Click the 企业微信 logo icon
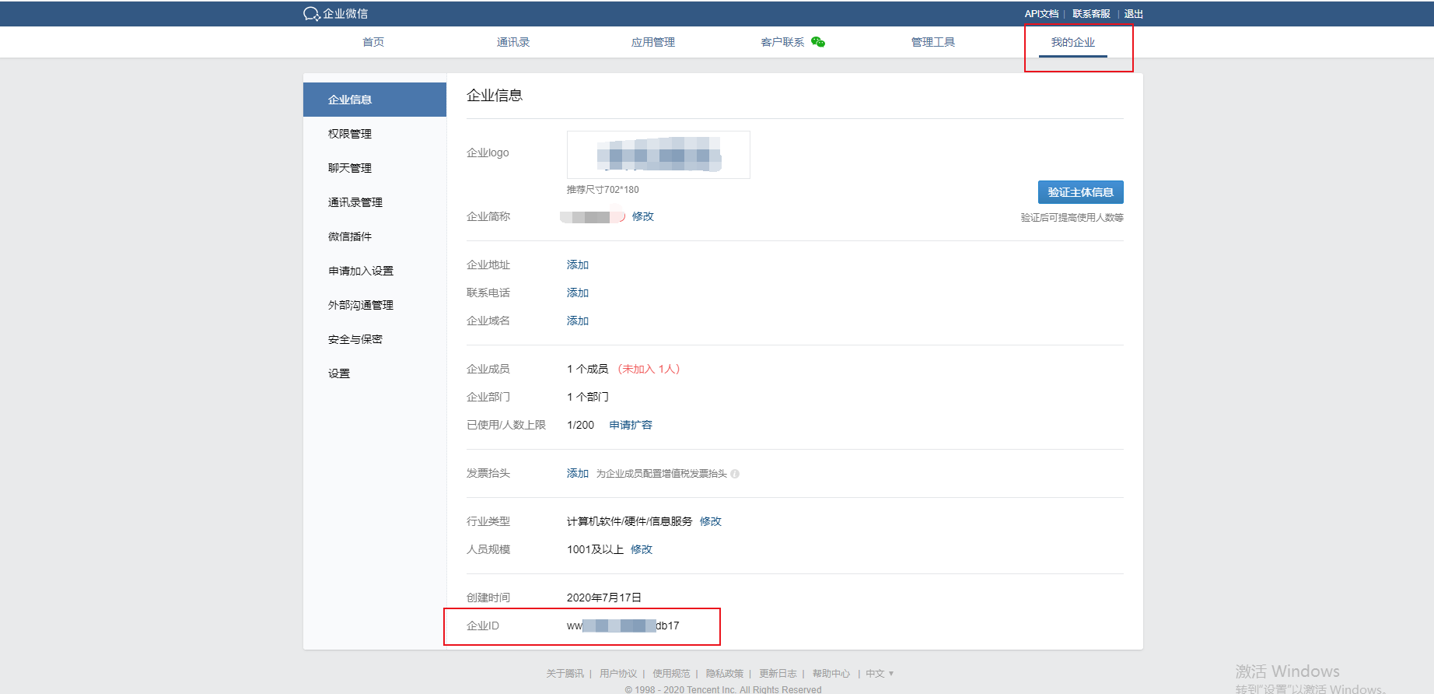This screenshot has height=694, width=1434. point(312,14)
